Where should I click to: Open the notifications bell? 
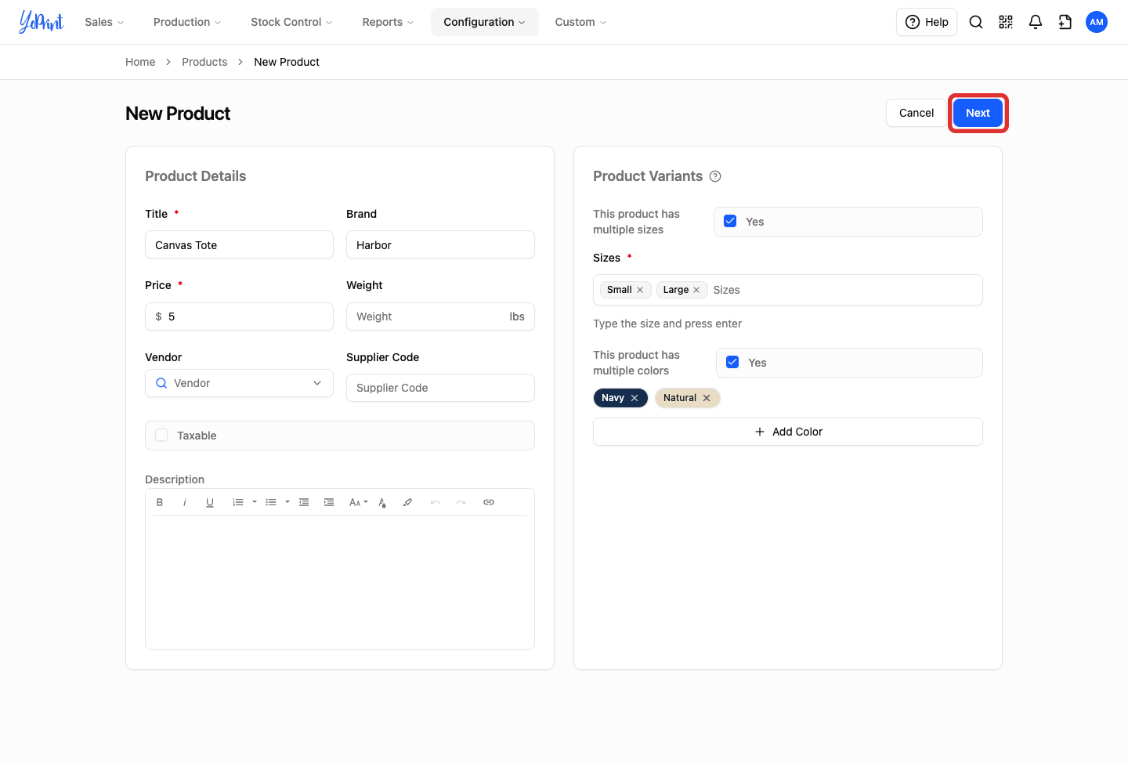coord(1036,22)
